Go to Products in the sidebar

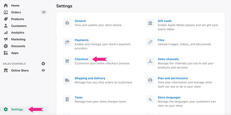click(x=17, y=19)
